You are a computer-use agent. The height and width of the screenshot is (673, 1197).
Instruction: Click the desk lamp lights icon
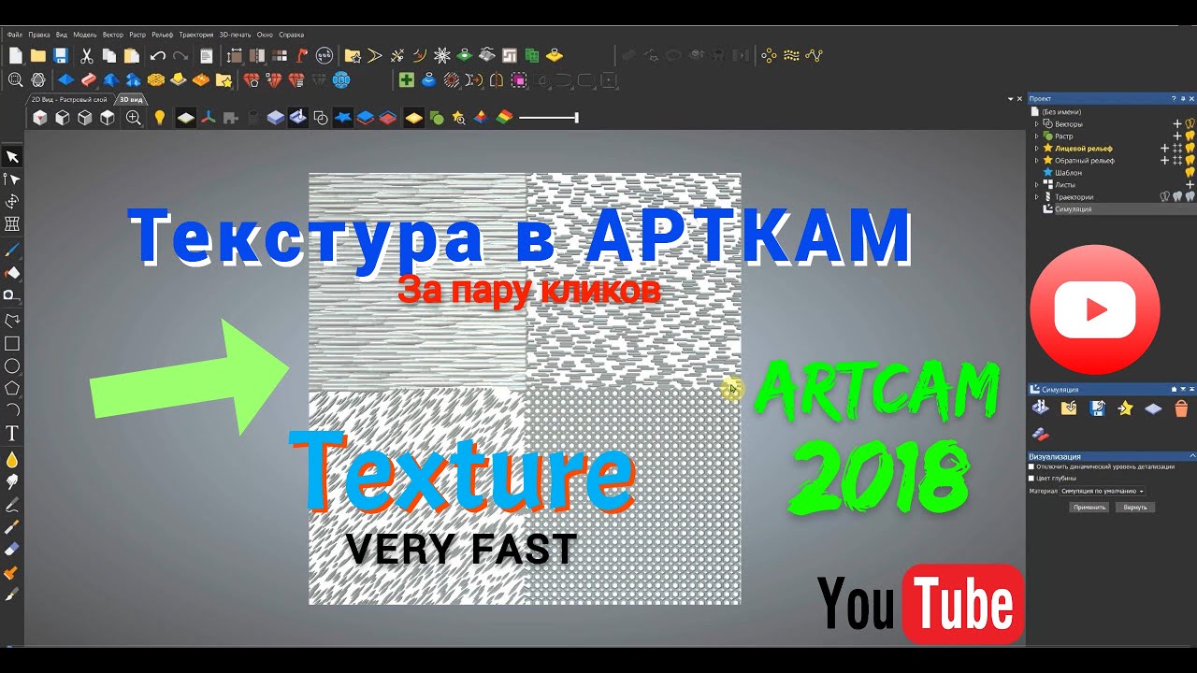[301, 56]
